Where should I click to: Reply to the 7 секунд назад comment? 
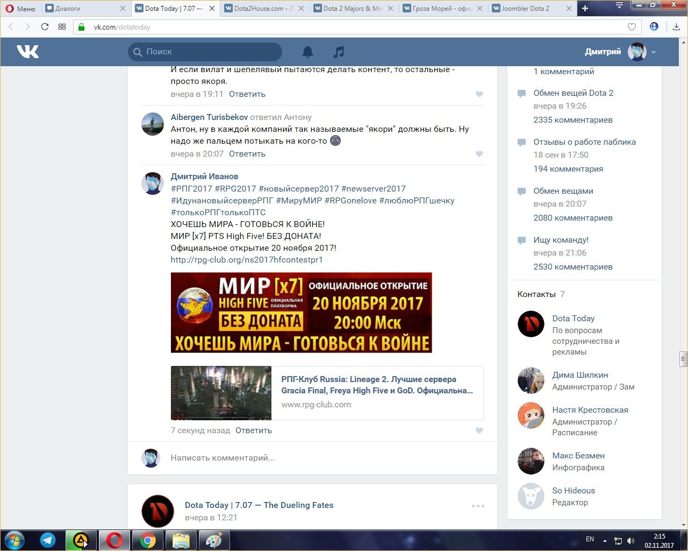pyautogui.click(x=254, y=430)
